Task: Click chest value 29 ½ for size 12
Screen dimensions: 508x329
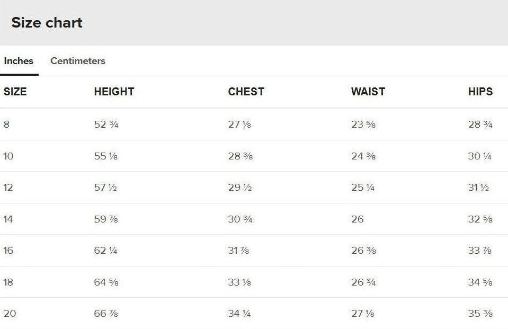Action: coord(239,188)
